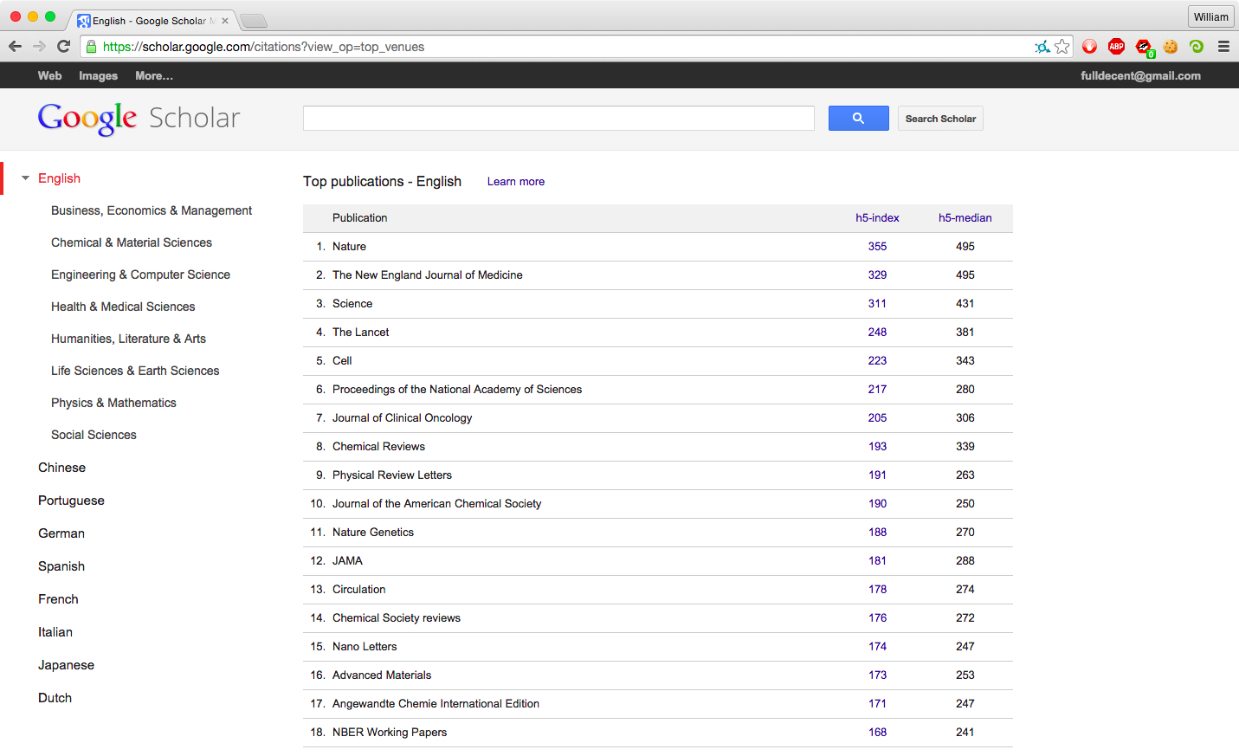
Task: Open Engineering & Computer Science subcategory
Action: coord(140,275)
